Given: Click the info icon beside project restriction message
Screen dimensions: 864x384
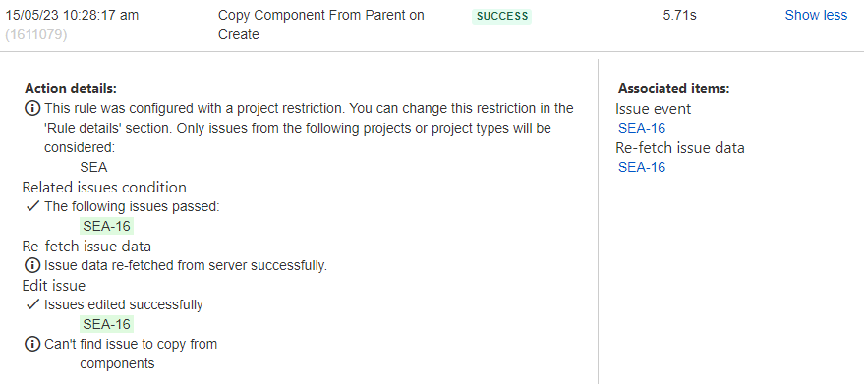Looking at the screenshot, I should [x=32, y=109].
